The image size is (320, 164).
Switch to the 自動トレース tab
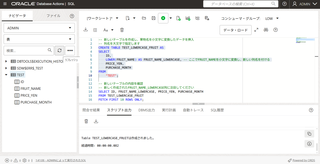coord(193,110)
